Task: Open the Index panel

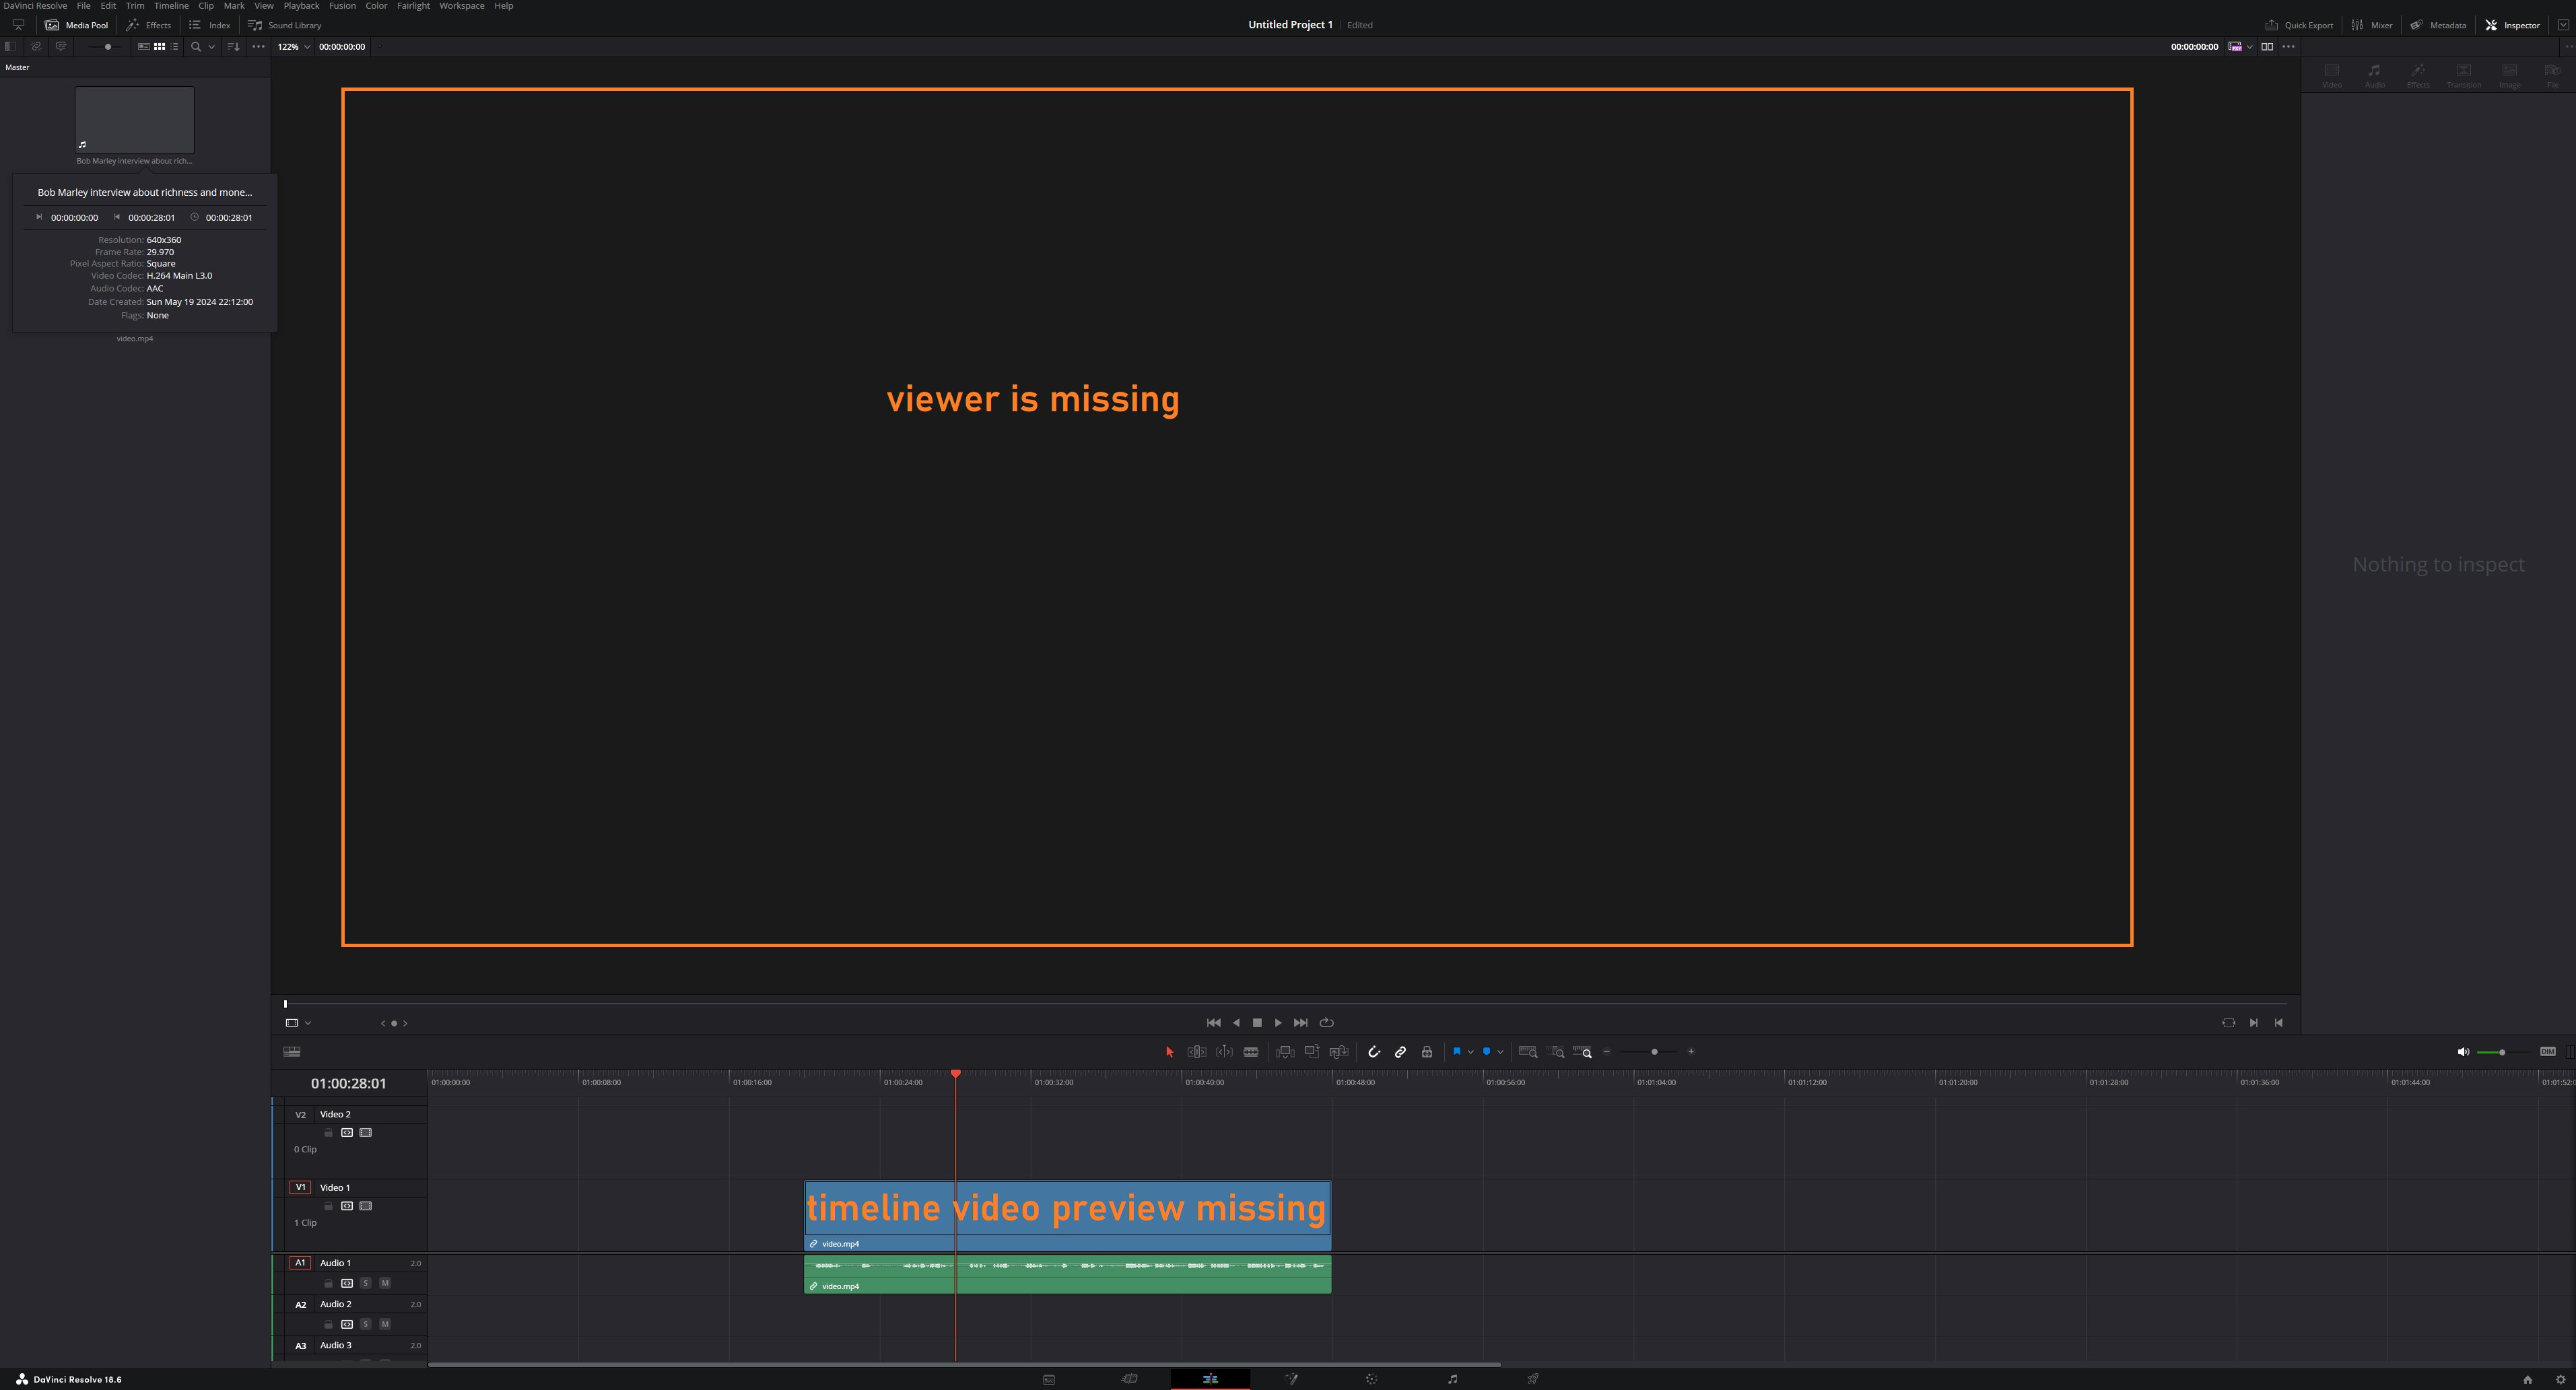Action: (210, 25)
